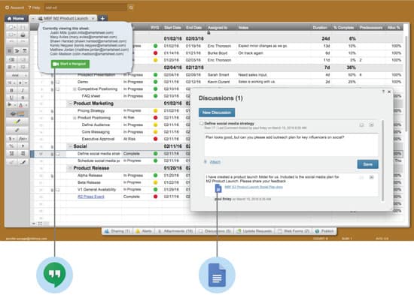Toggle Italic formatting in the left toolbar
Screen dimensions: 414x295
tap(23, 90)
